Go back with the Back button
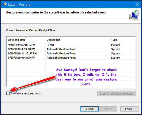The width and height of the screenshot is (142, 115). click(x=89, y=109)
